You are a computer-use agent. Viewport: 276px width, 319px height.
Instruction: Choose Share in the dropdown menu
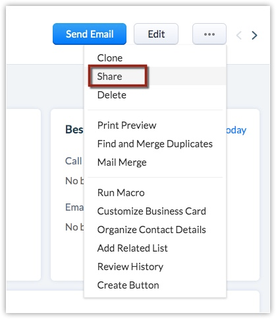tap(109, 77)
